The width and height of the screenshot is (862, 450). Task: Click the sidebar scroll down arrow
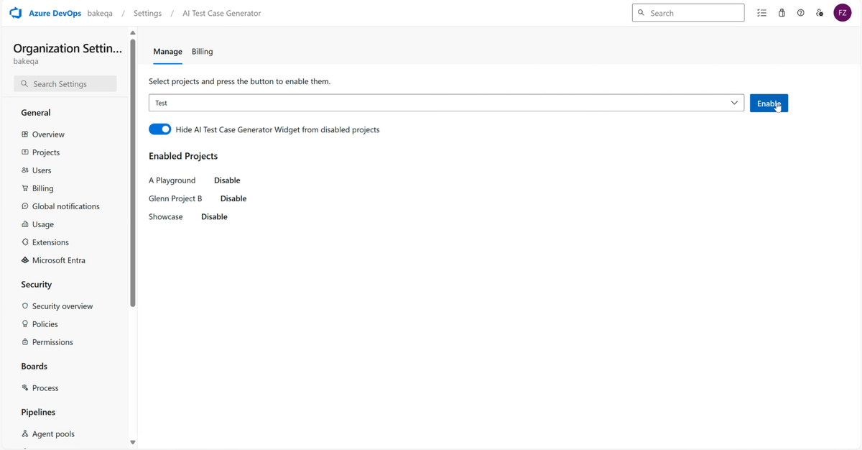(132, 442)
